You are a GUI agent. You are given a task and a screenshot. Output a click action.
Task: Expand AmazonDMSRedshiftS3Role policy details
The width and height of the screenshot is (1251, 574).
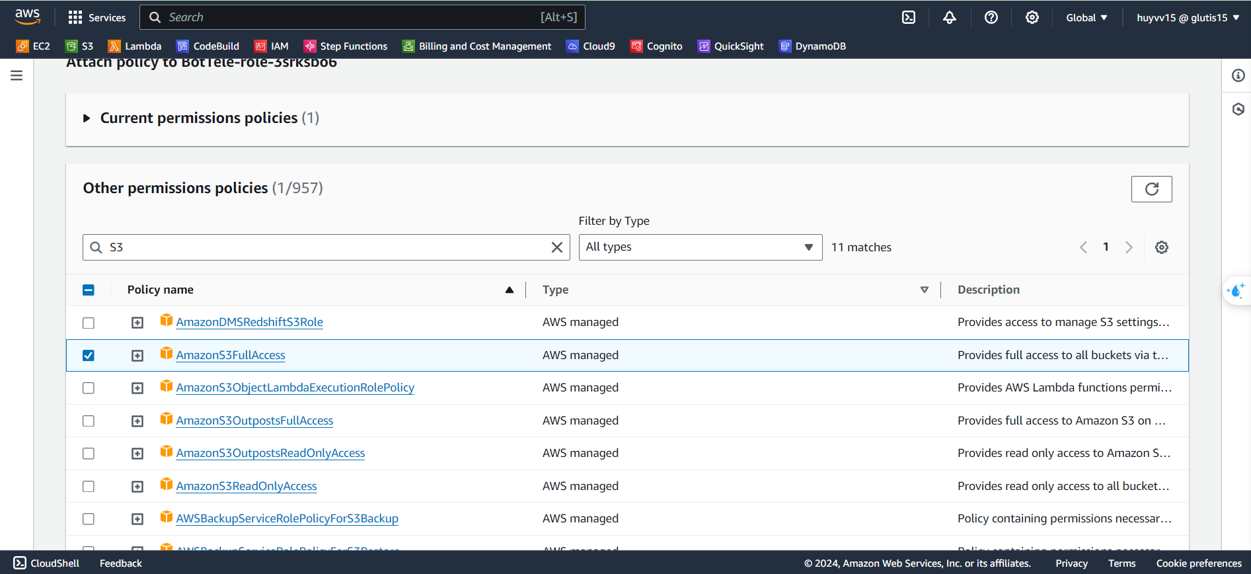(x=137, y=323)
